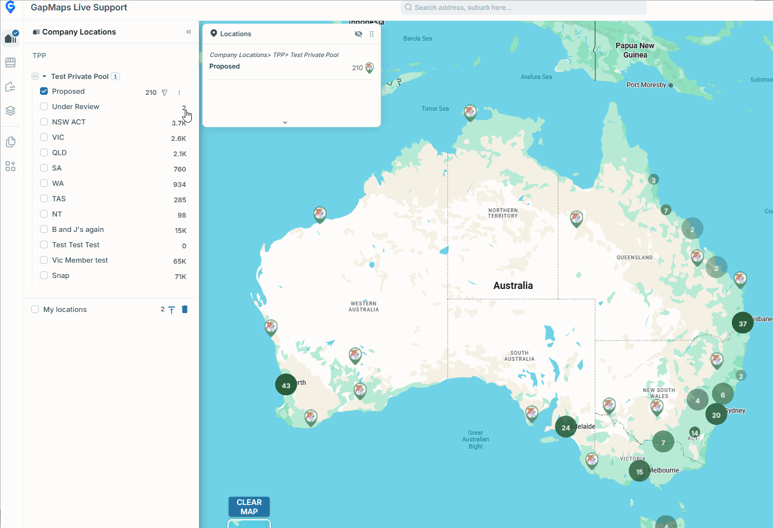Click the GapMaps Live Support title
The image size is (773, 528).
point(79,7)
